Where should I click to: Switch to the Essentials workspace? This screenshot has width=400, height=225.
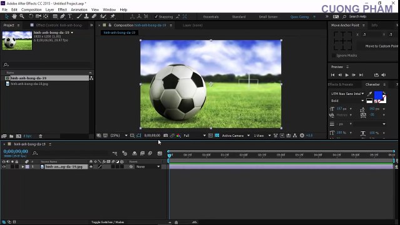[x=211, y=17]
